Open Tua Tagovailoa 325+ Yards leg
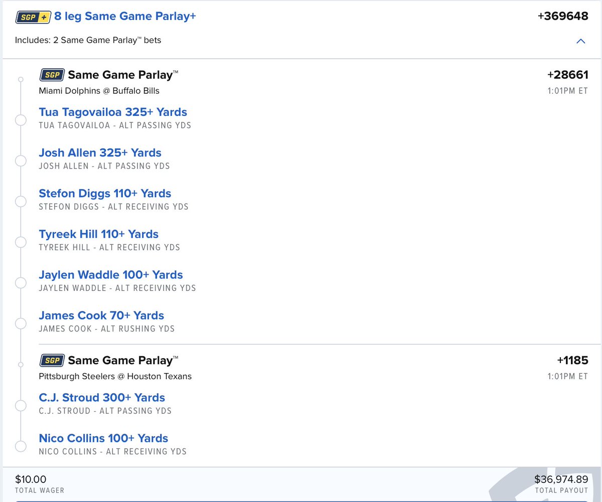Image resolution: width=602 pixels, height=502 pixels. (113, 112)
